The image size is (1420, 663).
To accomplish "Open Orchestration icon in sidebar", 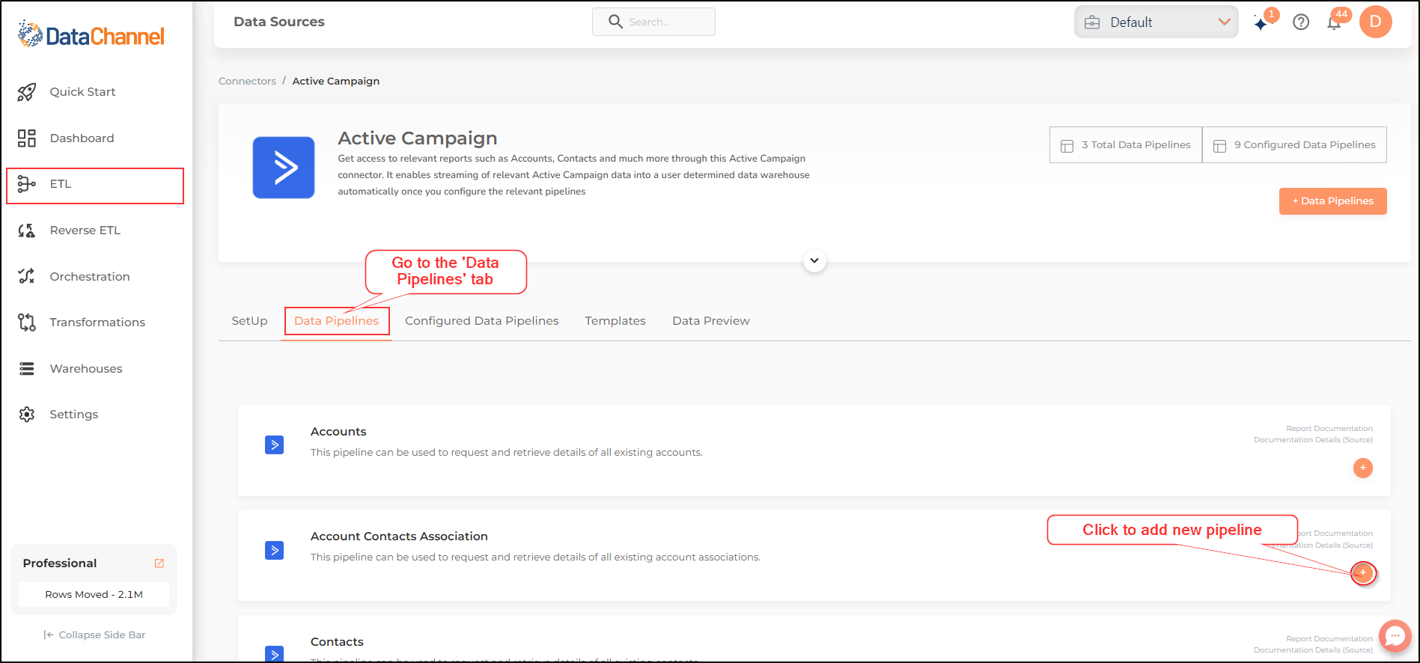I will [x=27, y=276].
